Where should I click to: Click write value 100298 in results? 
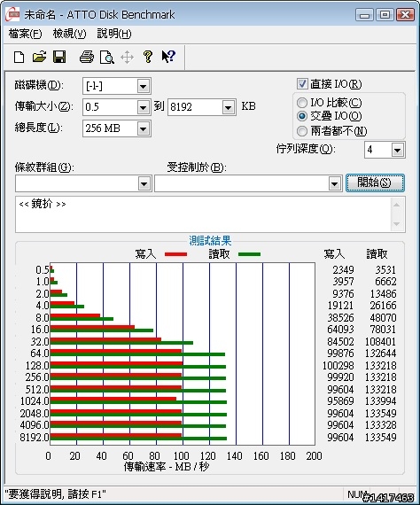click(338, 366)
